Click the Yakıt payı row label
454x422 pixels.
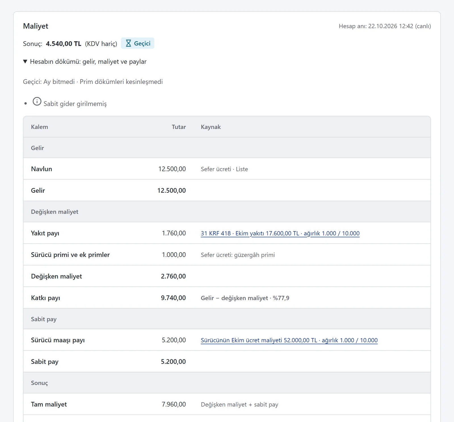[45, 233]
